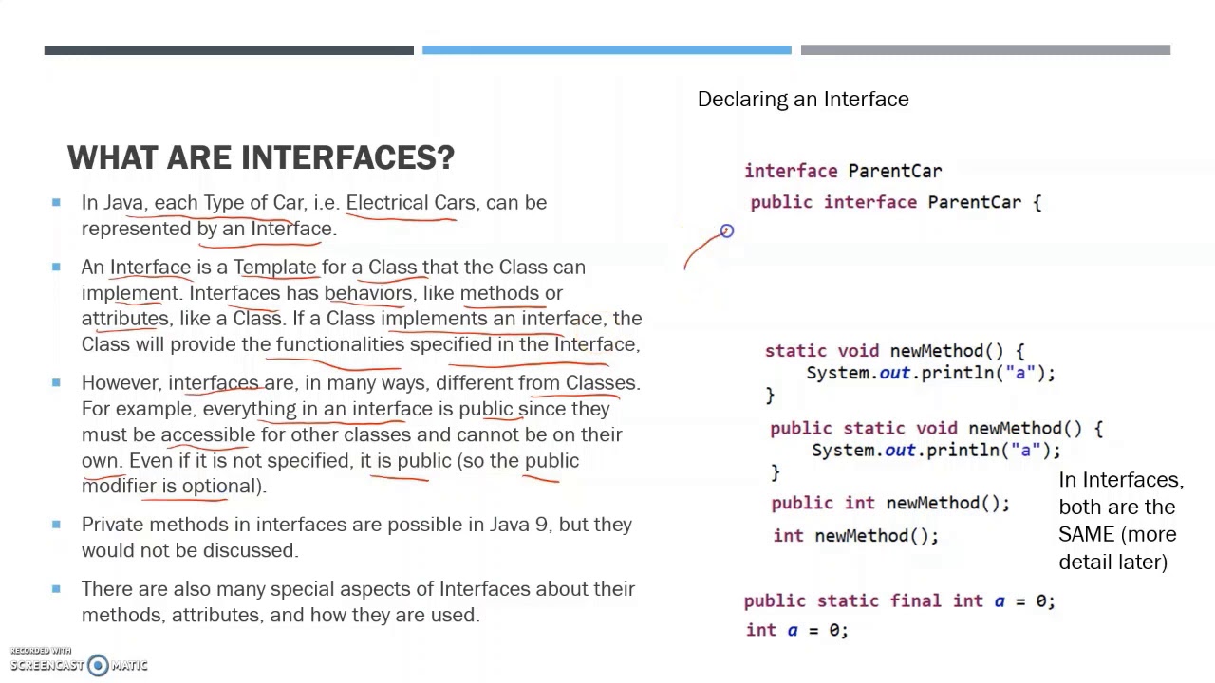Image resolution: width=1215 pixels, height=683 pixels.
Task: Select the 'interface ParentCar' code line
Action: click(843, 171)
